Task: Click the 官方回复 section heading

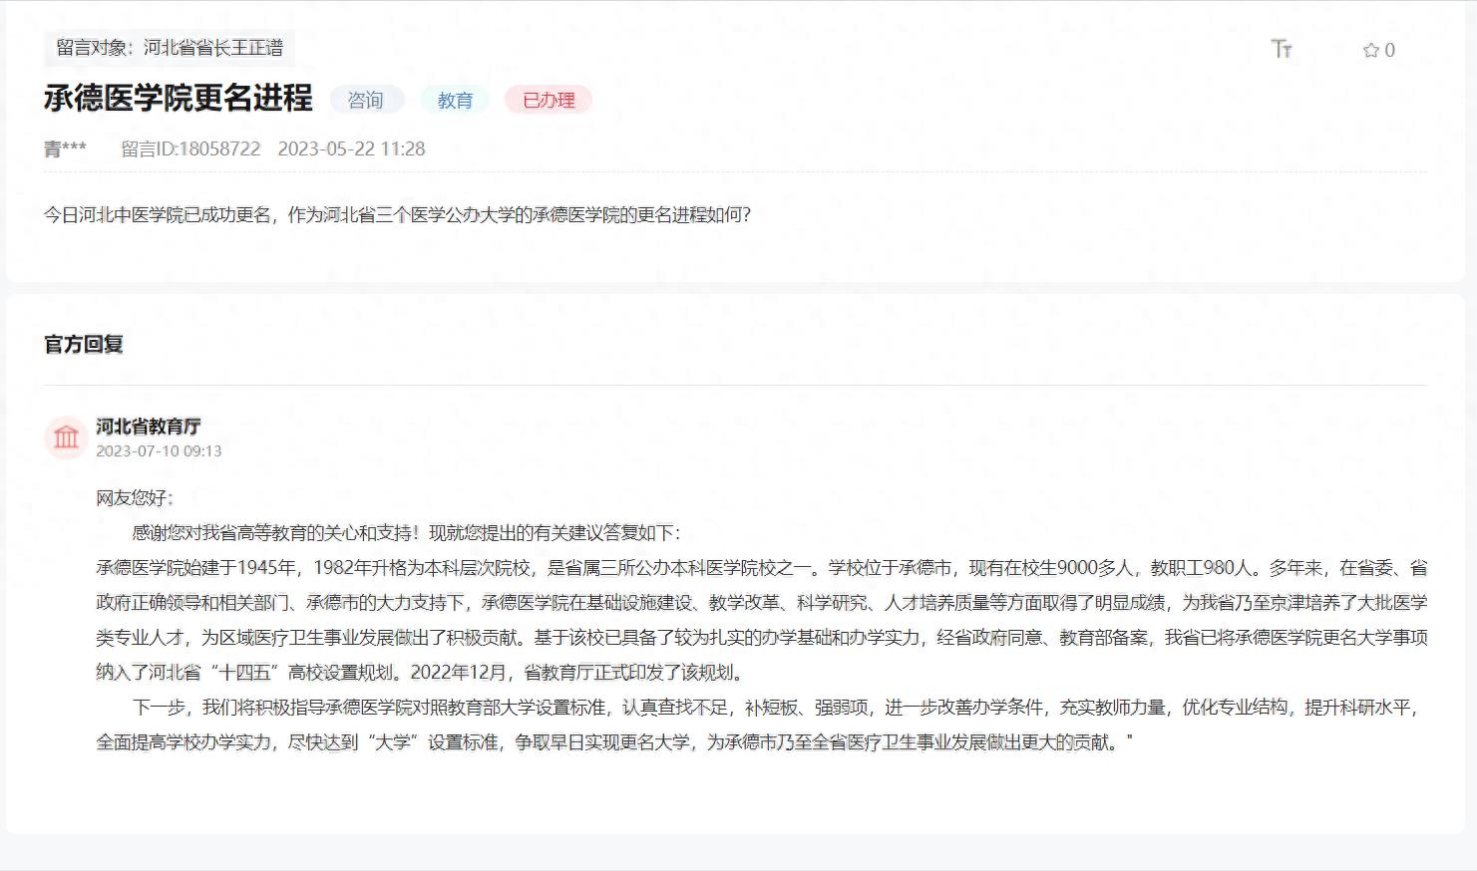Action: tap(84, 344)
